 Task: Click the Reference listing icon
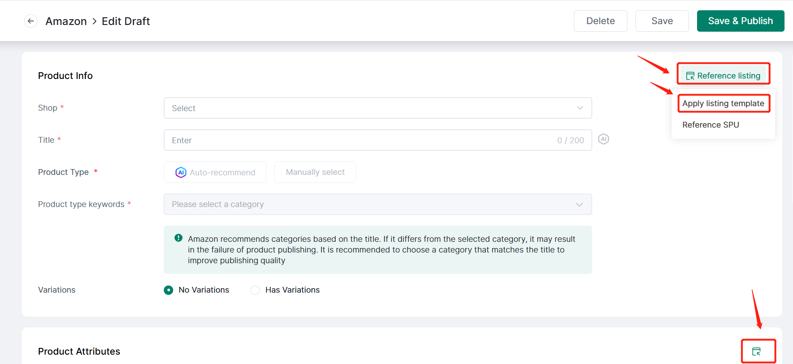[690, 76]
